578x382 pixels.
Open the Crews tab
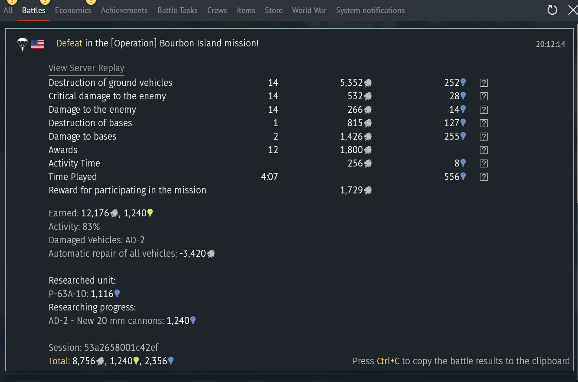point(217,10)
